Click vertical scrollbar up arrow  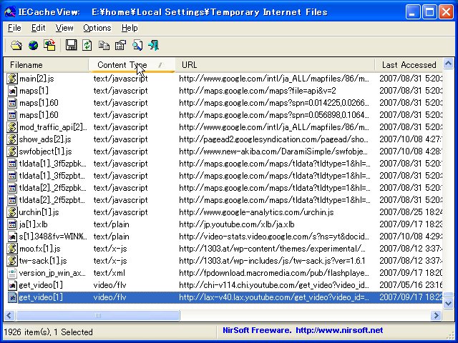[448, 63]
